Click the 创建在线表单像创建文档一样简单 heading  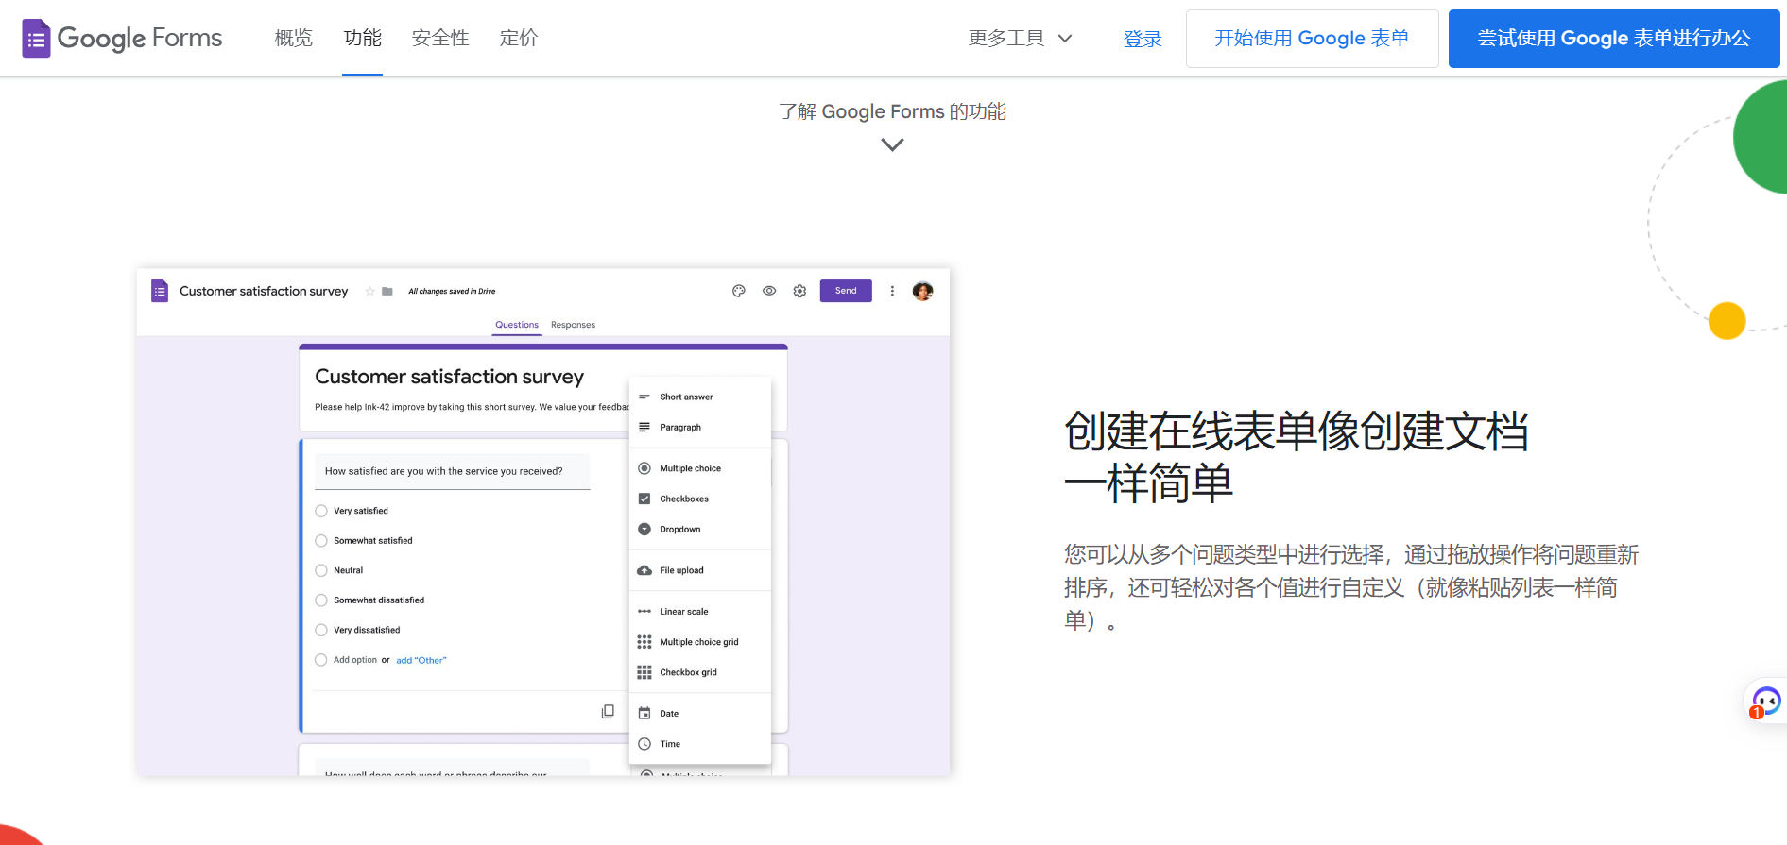coord(1297,457)
